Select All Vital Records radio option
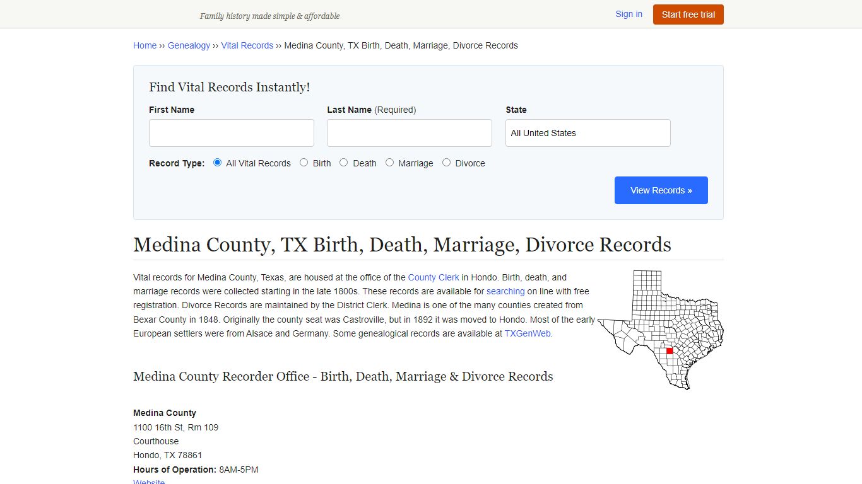Screen dimensions: 862x484 [x=218, y=163]
